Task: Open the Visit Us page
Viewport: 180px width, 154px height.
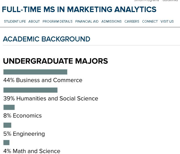Action: 167,22
